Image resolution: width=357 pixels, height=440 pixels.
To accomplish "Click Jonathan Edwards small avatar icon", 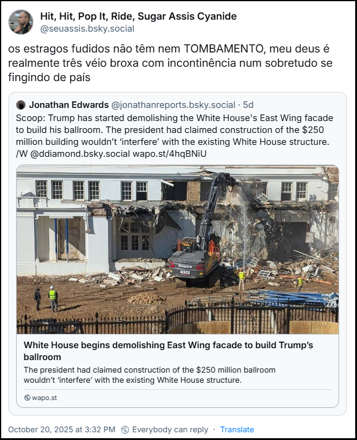I will click(21, 105).
